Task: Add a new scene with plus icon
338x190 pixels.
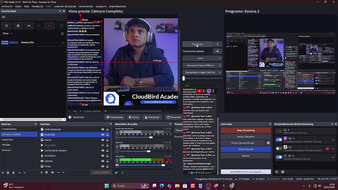Action: pyautogui.click(x=3, y=173)
